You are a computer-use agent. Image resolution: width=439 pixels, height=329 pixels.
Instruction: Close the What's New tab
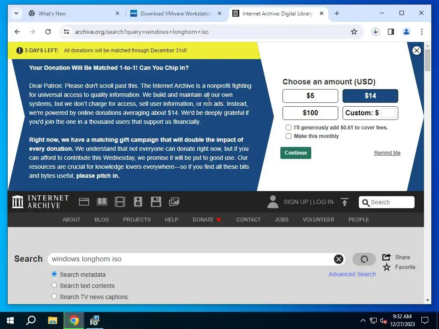coord(117,13)
